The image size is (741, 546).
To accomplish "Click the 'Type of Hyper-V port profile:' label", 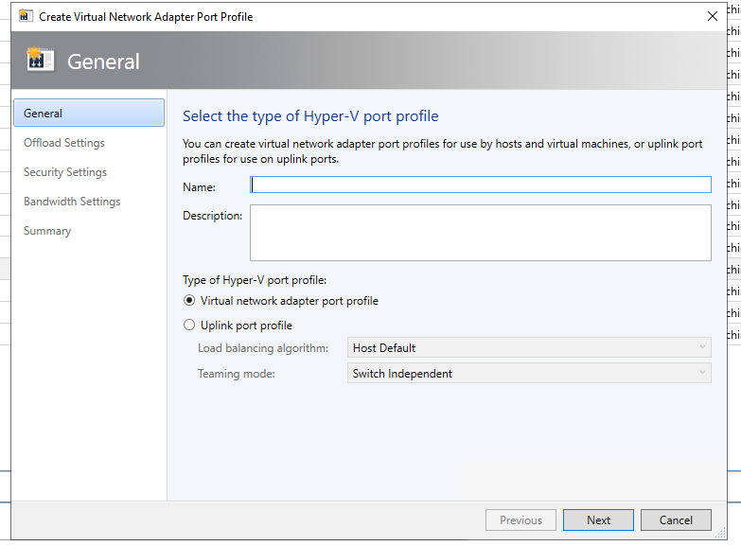I will pyautogui.click(x=255, y=280).
